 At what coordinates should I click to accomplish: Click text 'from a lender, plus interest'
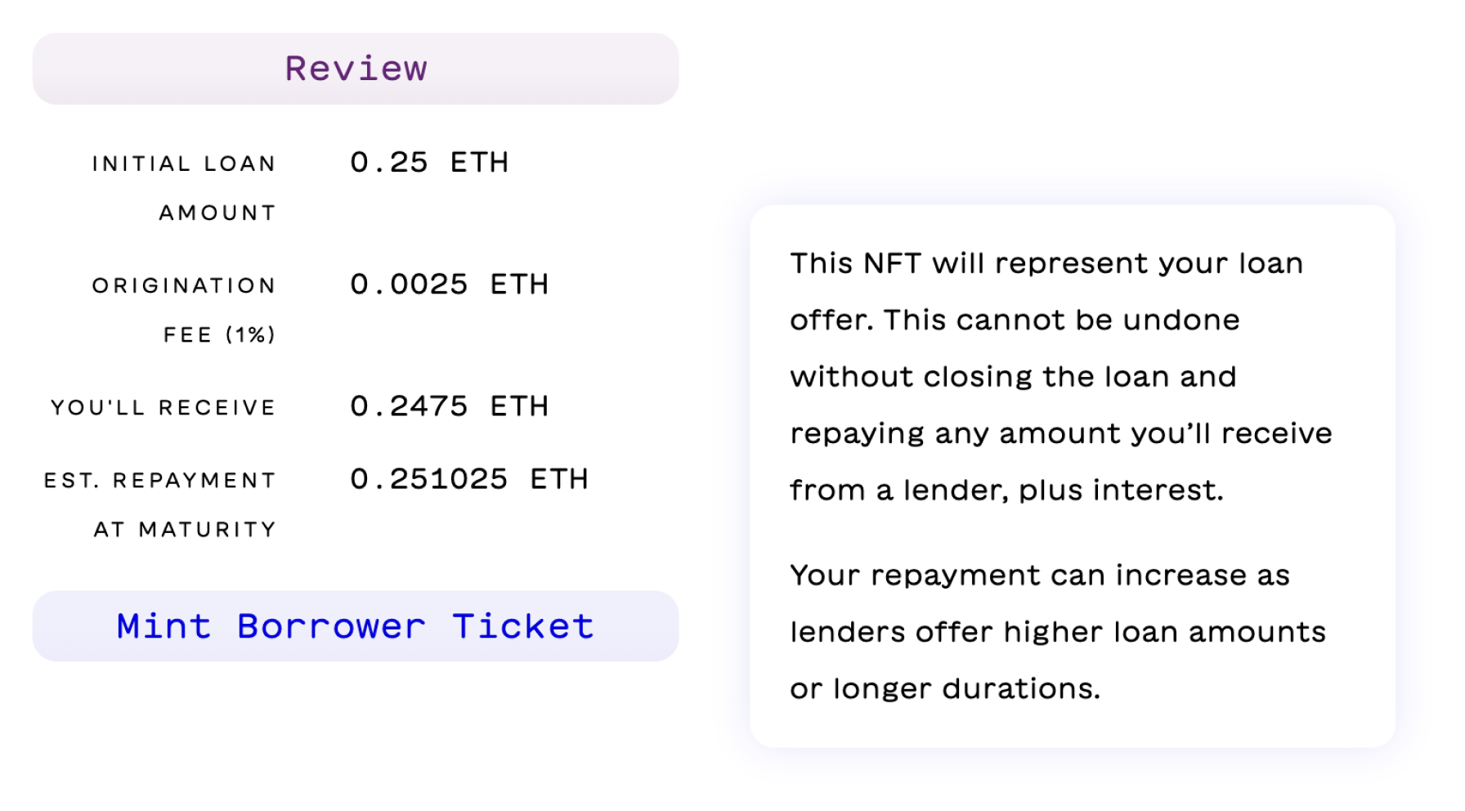click(1005, 490)
